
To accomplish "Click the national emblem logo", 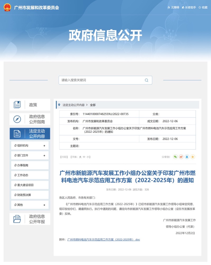I will tap(7, 7).
